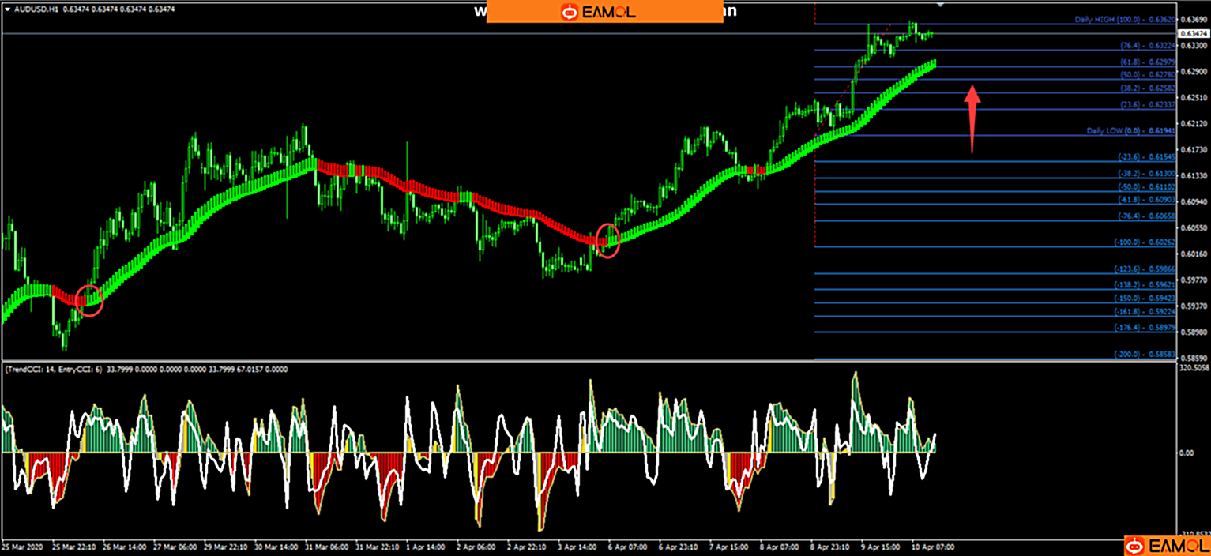Click the (-138.2) 0.59621 extension label
This screenshot has height=556, width=1211.
[1145, 284]
